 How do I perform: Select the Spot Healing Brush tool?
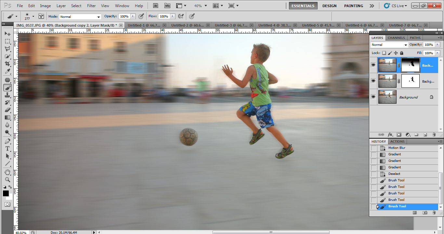click(x=7, y=80)
